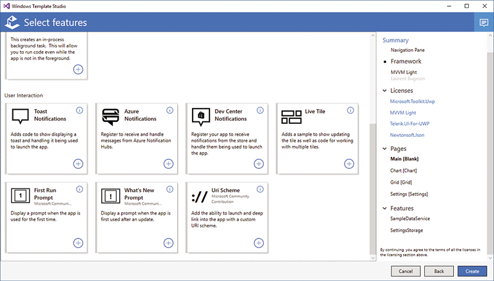Show info for Azure Notifications

pyautogui.click(x=170, y=110)
